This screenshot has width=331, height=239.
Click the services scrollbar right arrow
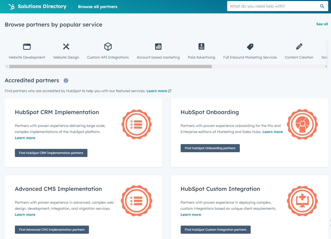[x=326, y=67]
